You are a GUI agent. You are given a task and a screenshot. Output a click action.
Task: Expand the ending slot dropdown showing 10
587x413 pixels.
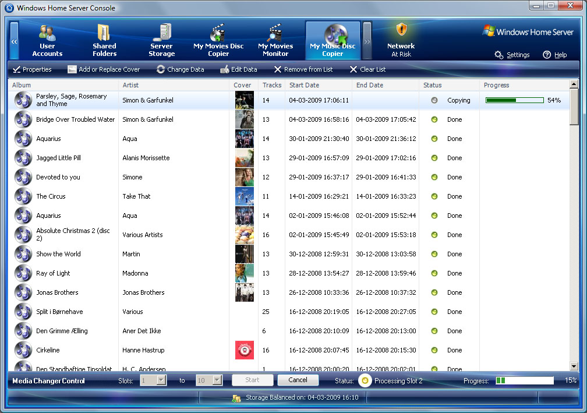pos(217,380)
